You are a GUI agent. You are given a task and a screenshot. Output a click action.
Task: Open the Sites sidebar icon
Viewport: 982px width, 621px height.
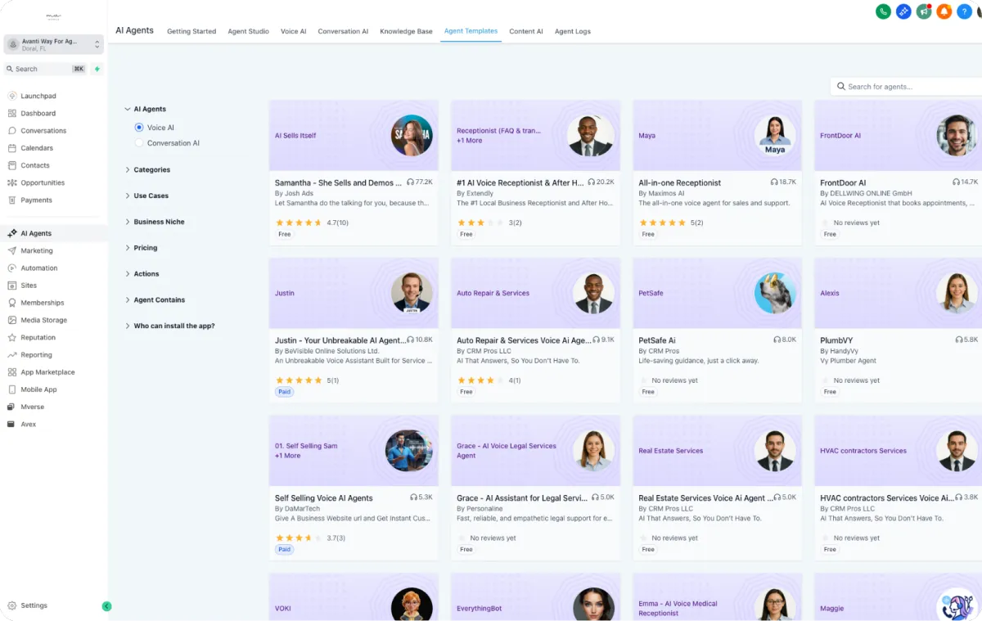(12, 286)
